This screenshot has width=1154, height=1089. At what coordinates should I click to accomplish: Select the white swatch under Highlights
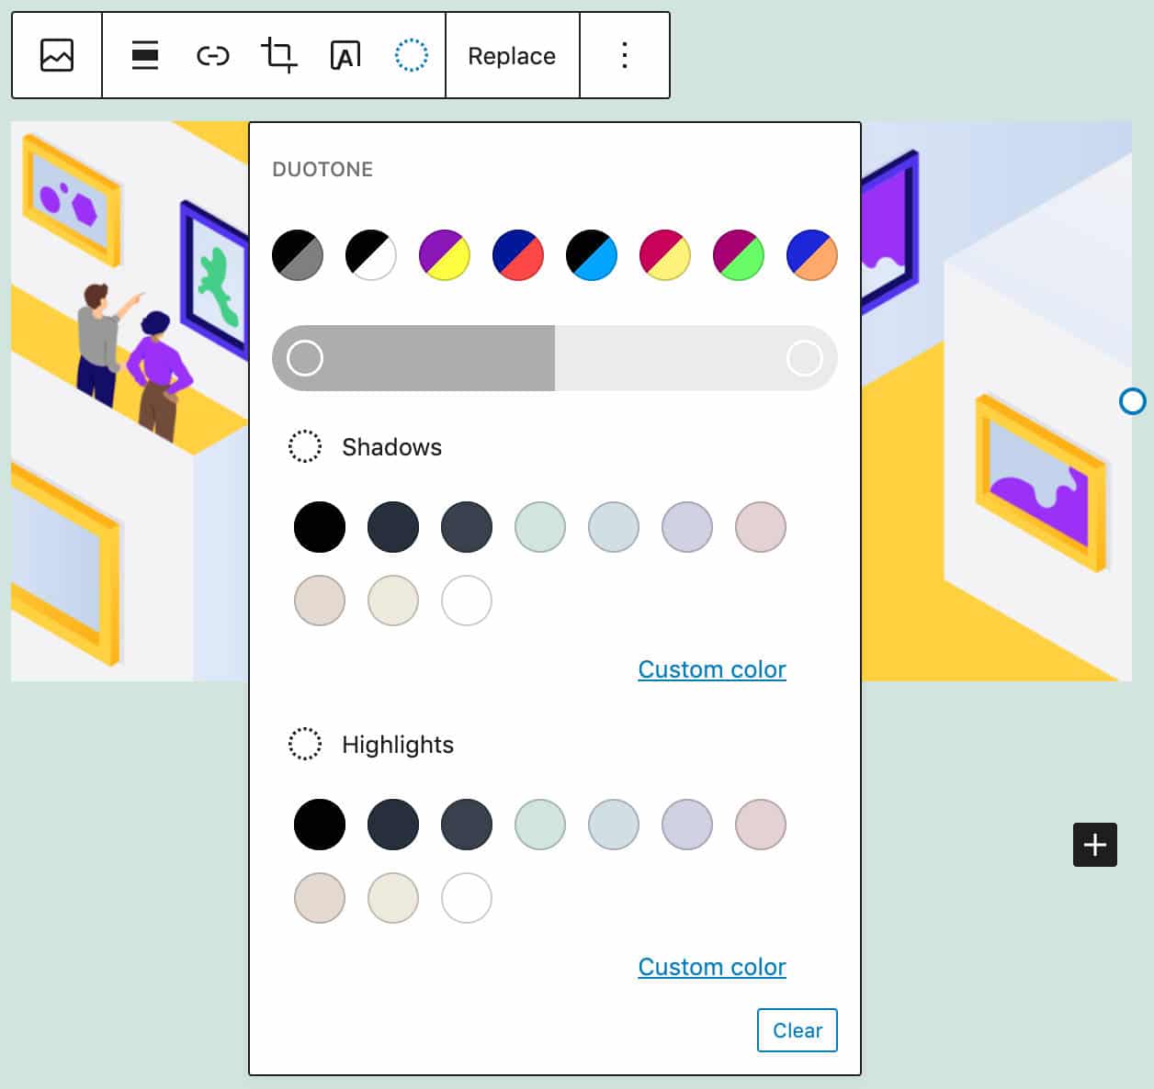(467, 898)
